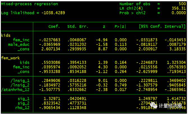Click coefficient -1.507775
Screen dimensions: 188x114
coord(50,90)
